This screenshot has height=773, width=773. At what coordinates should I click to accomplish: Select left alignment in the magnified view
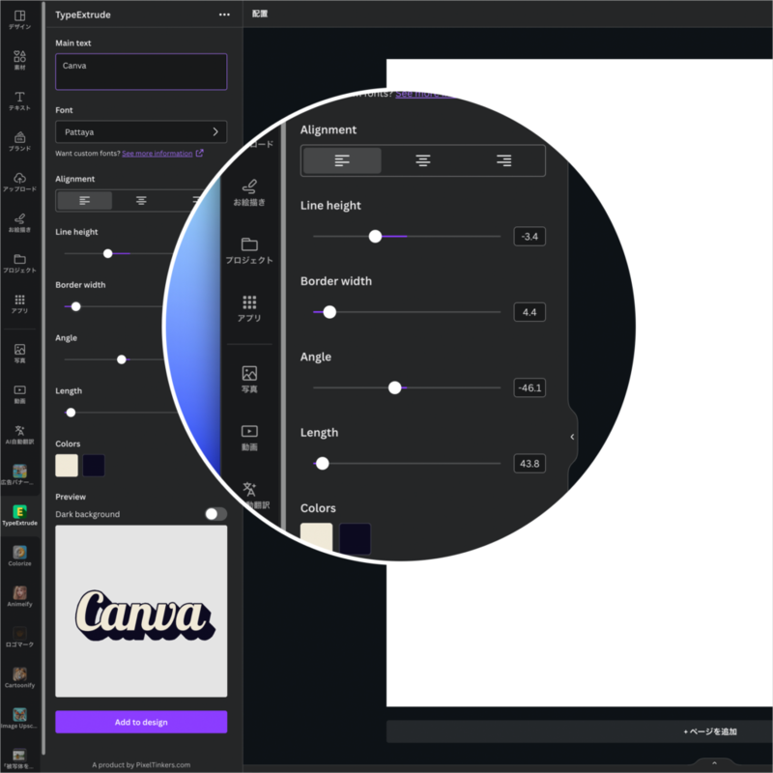342,160
